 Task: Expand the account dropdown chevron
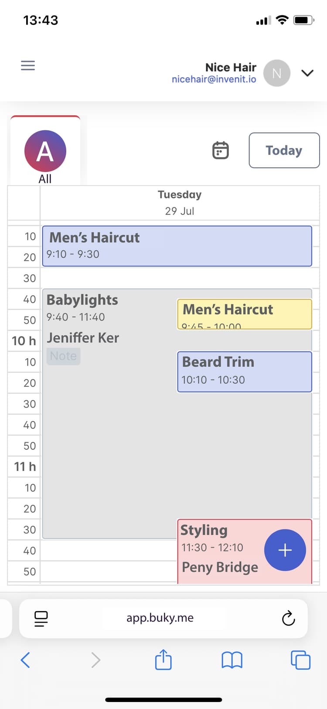(x=308, y=73)
